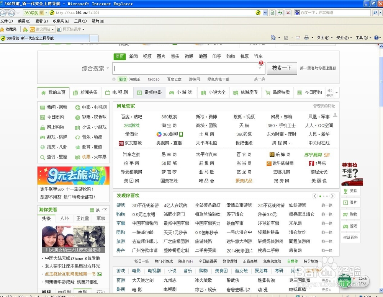This screenshot has width=383, height=297.
Task: Click the 换一下 grid refresh icon
Action: click(x=92, y=210)
